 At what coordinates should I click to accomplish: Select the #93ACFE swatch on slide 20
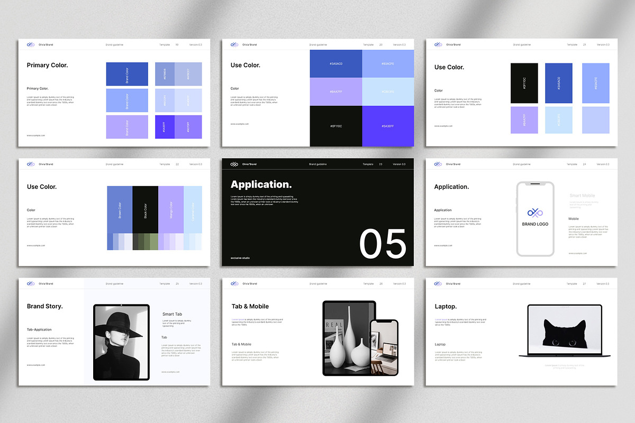(388, 63)
